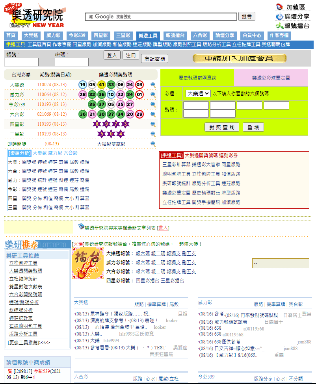Screen dimensions: 316x384
Task: Click the book icon beside 專家專欄最新文章列表
Action: pos(81,226)
